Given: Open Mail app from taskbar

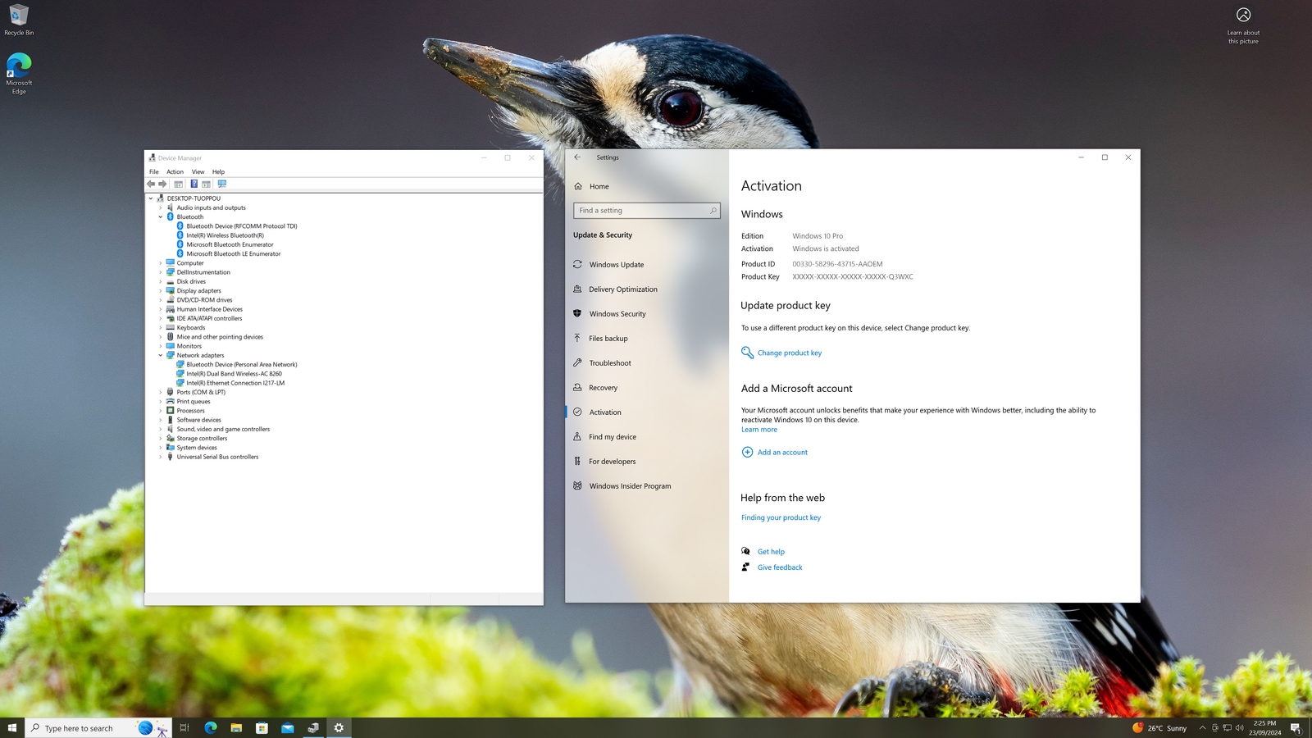Looking at the screenshot, I should coord(288,728).
